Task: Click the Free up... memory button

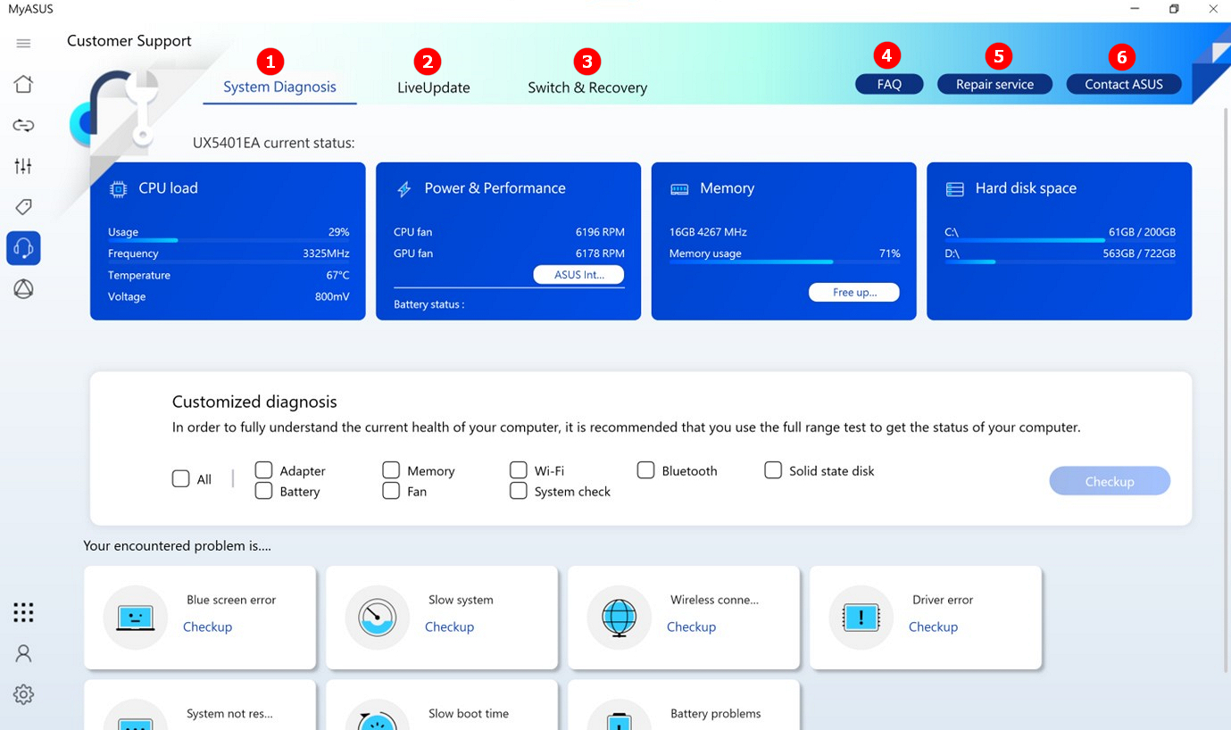Action: pos(854,293)
